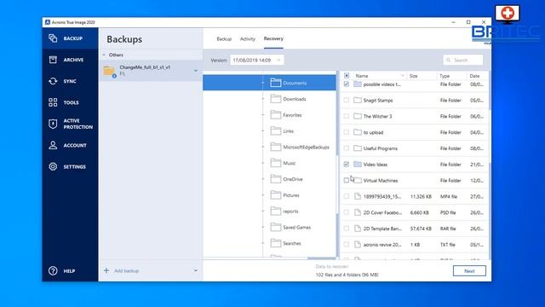The width and height of the screenshot is (545, 307).
Task: Open the Archive box icon in sidebar
Action: (53, 60)
